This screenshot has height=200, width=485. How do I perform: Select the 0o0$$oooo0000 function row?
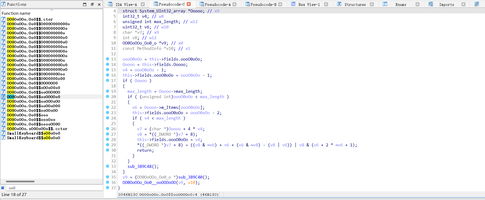click(51, 124)
